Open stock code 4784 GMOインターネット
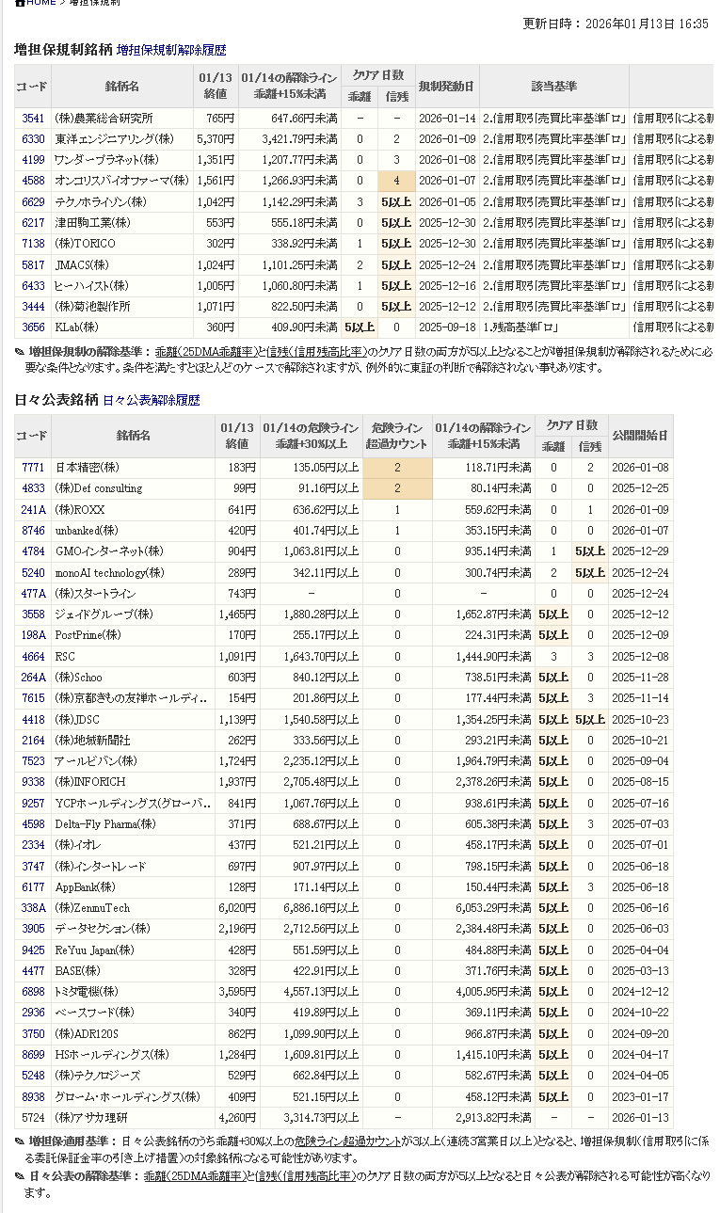The image size is (720, 1213). [33, 551]
